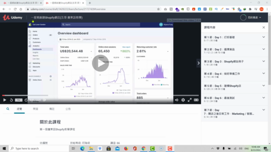Expand section 2 Day 2 chevron
This screenshot has height=152, width=271.
[x=263, y=49]
